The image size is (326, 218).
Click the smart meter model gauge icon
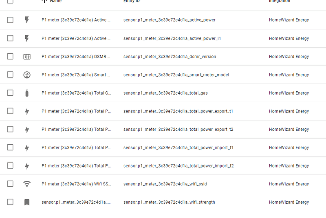[27, 75]
